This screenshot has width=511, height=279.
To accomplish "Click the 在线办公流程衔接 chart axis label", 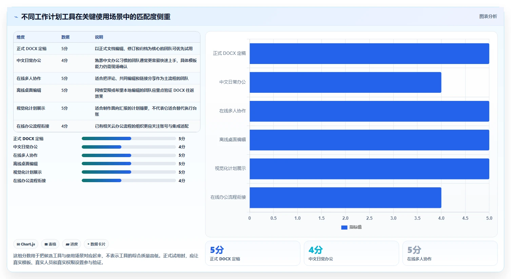I will [x=228, y=197].
